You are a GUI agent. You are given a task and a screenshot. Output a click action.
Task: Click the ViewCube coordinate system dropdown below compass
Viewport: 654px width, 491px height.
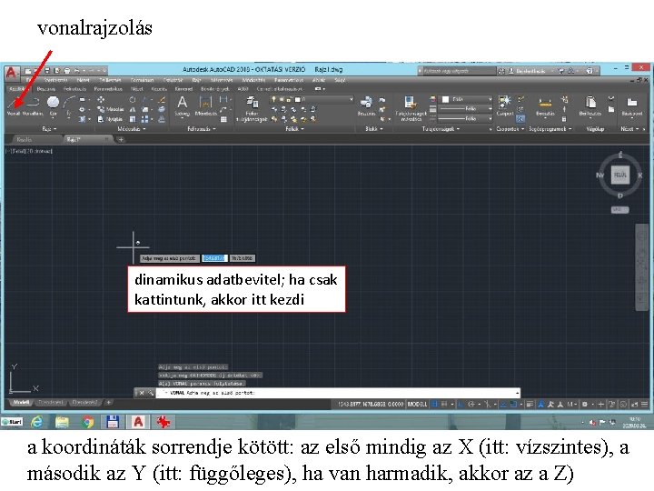[619, 210]
